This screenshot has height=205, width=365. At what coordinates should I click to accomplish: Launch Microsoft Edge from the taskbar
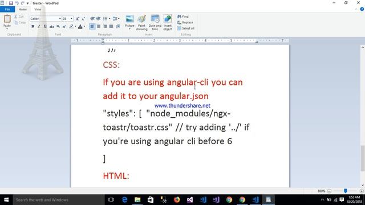click(124, 200)
